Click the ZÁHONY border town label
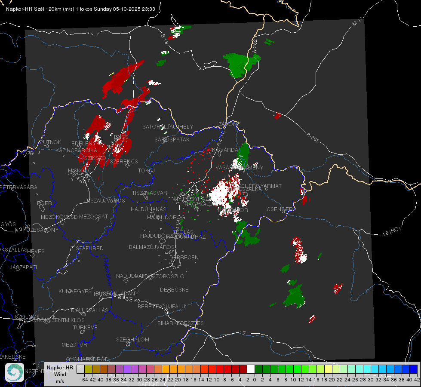 (229, 124)
